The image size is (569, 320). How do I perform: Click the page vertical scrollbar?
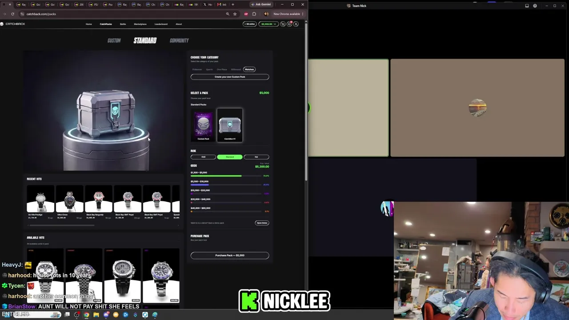click(306, 102)
